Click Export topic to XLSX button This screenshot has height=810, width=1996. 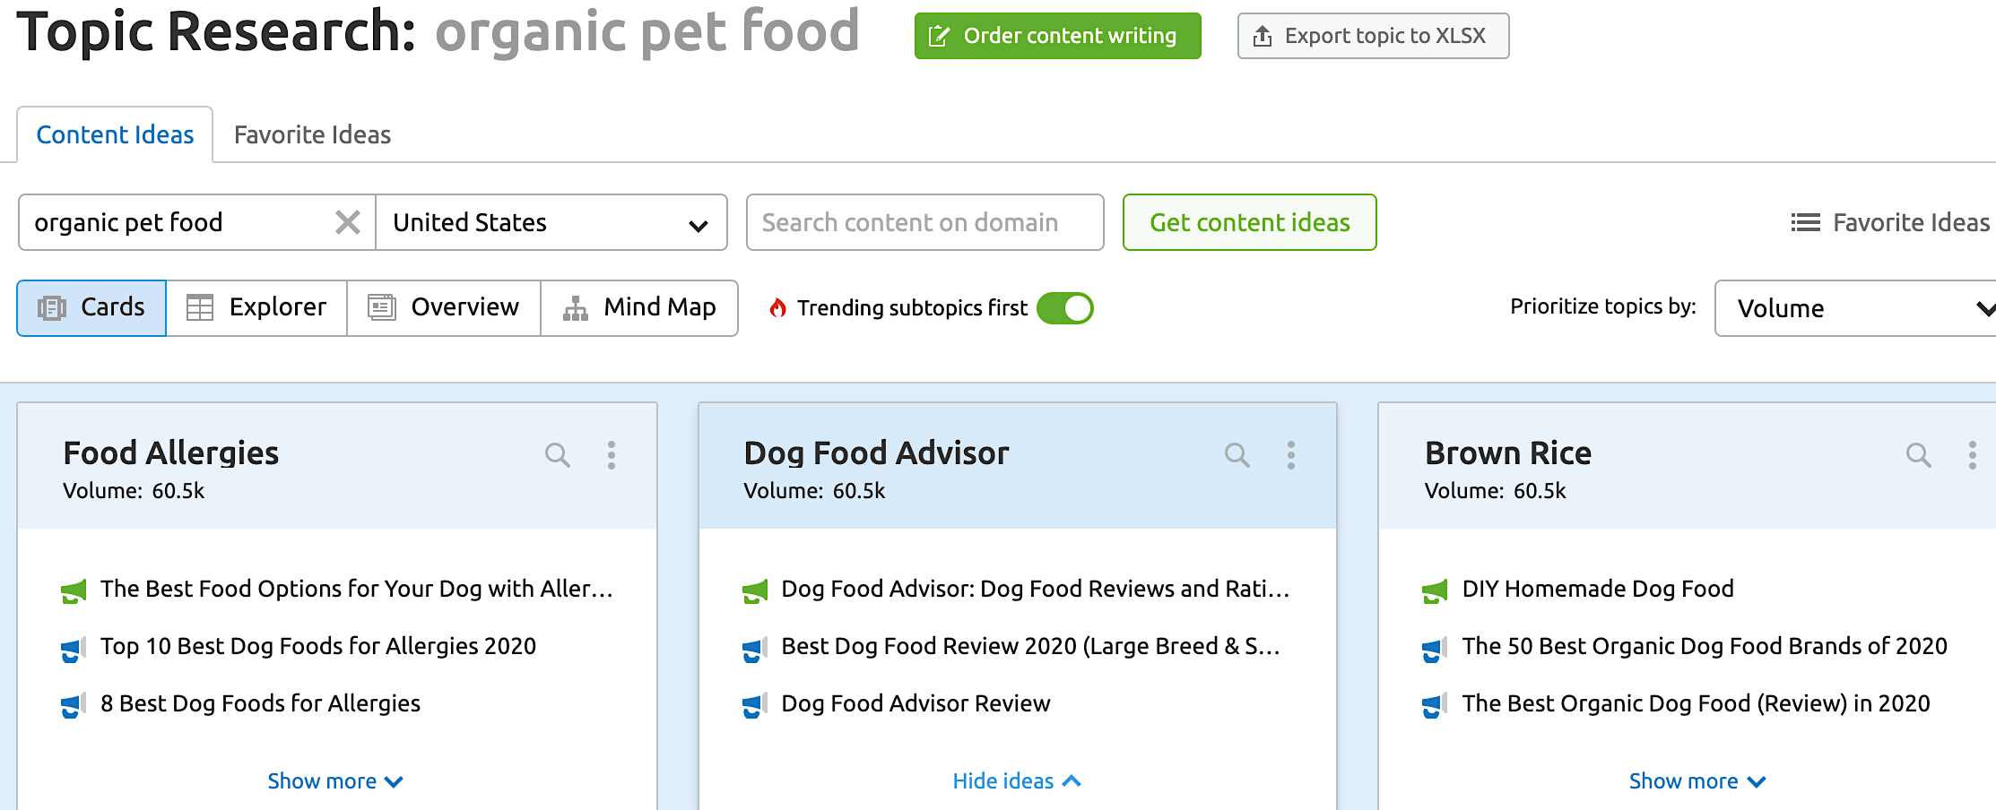click(x=1373, y=36)
